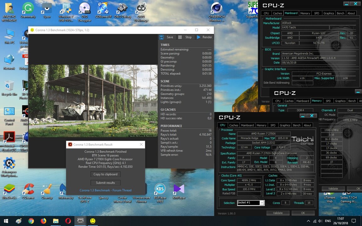Image resolution: width=362 pixels, height=226 pixels.
Task: Click OK in front CPU-Z window
Action: tap(303, 213)
